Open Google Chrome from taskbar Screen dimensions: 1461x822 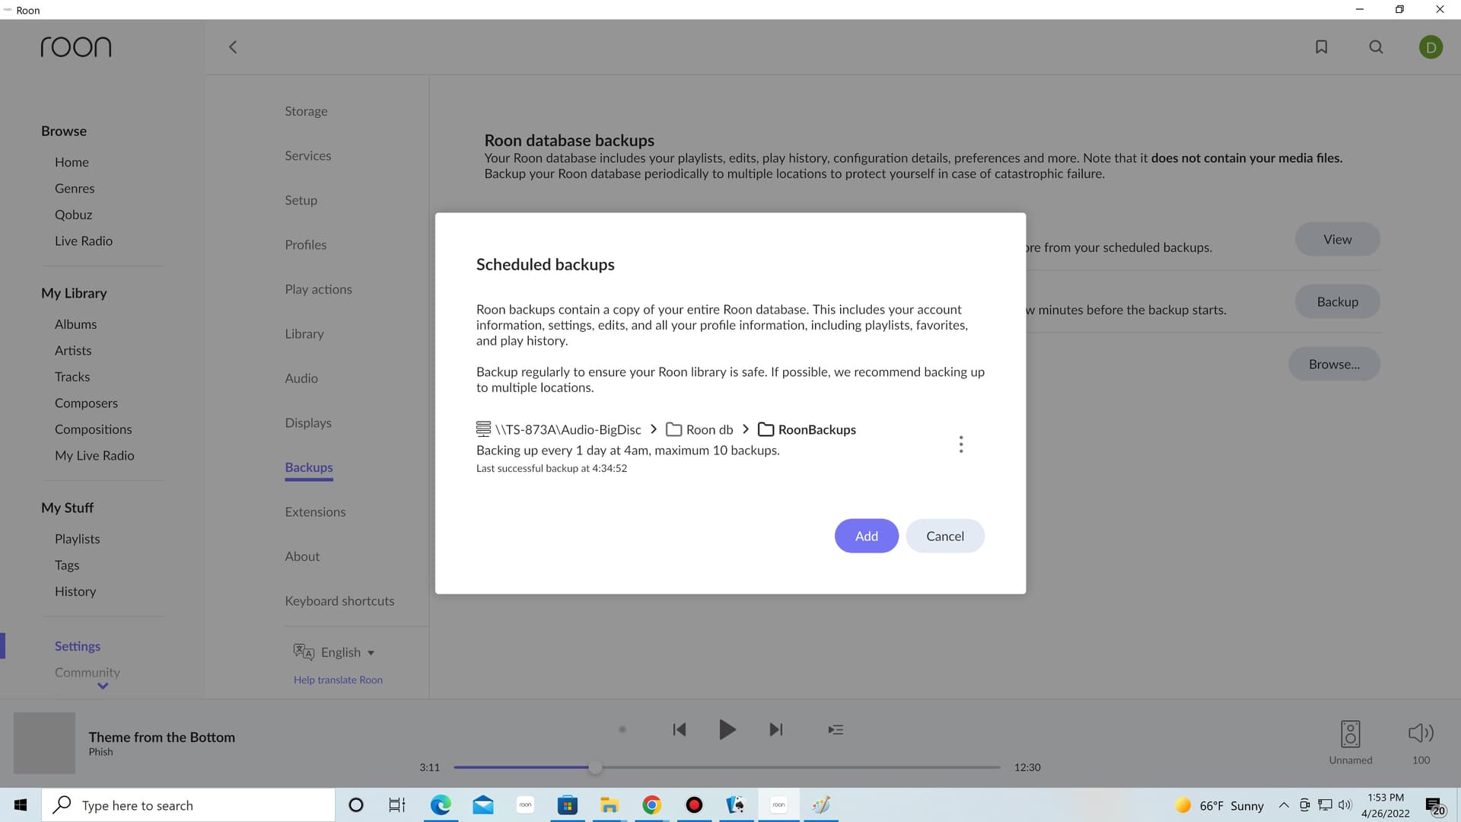point(651,805)
